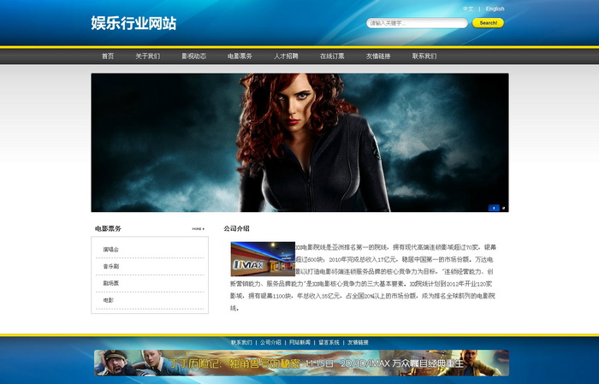Viewport: 599px width, 384px height.
Task: Switch language to English
Action: (495, 9)
